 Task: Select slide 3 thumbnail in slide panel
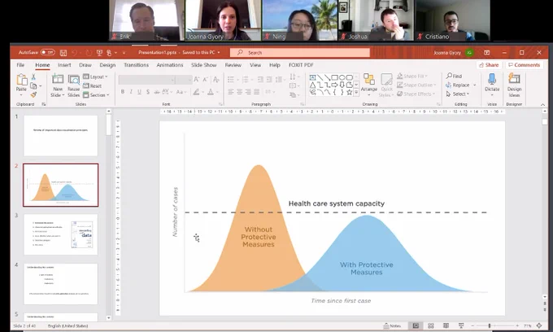coord(61,234)
